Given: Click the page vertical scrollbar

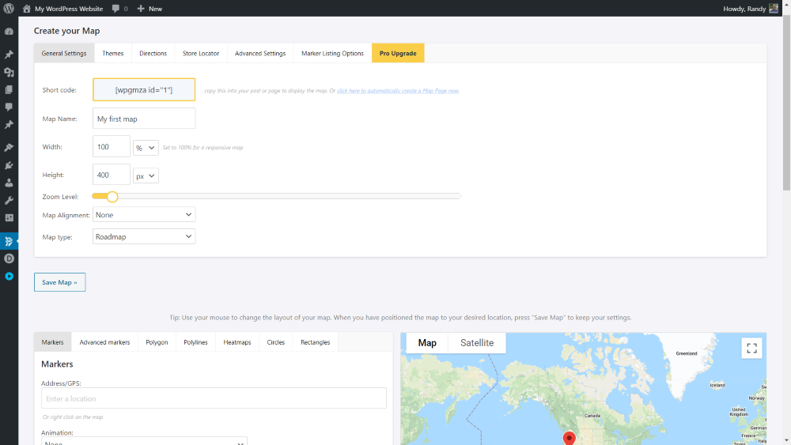Looking at the screenshot, I should point(786,104).
